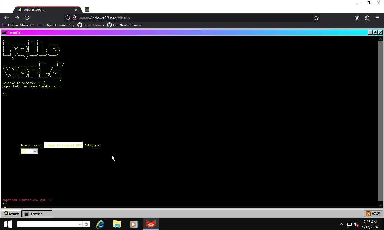Open the media player taskbar icon
Image resolution: width=384 pixels, height=230 pixels.
click(x=134, y=224)
